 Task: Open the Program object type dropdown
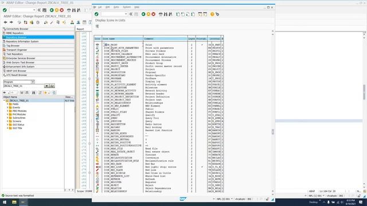point(33,82)
